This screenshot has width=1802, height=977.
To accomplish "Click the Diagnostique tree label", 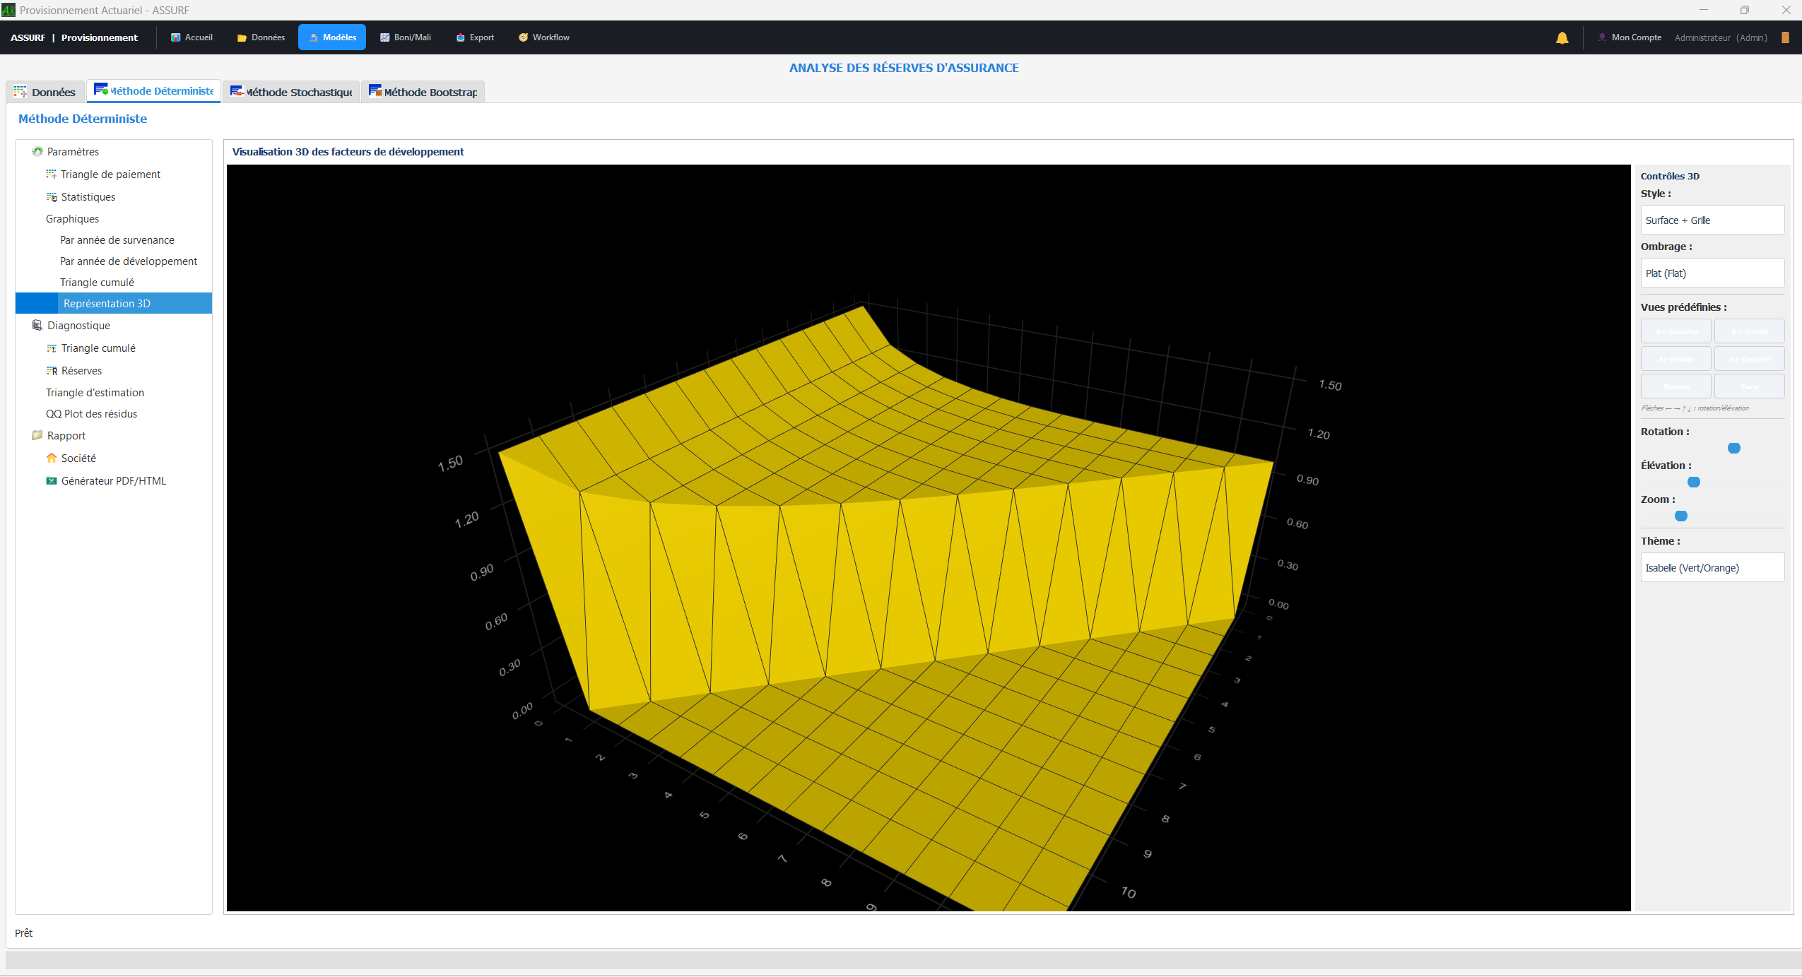I will (x=78, y=325).
